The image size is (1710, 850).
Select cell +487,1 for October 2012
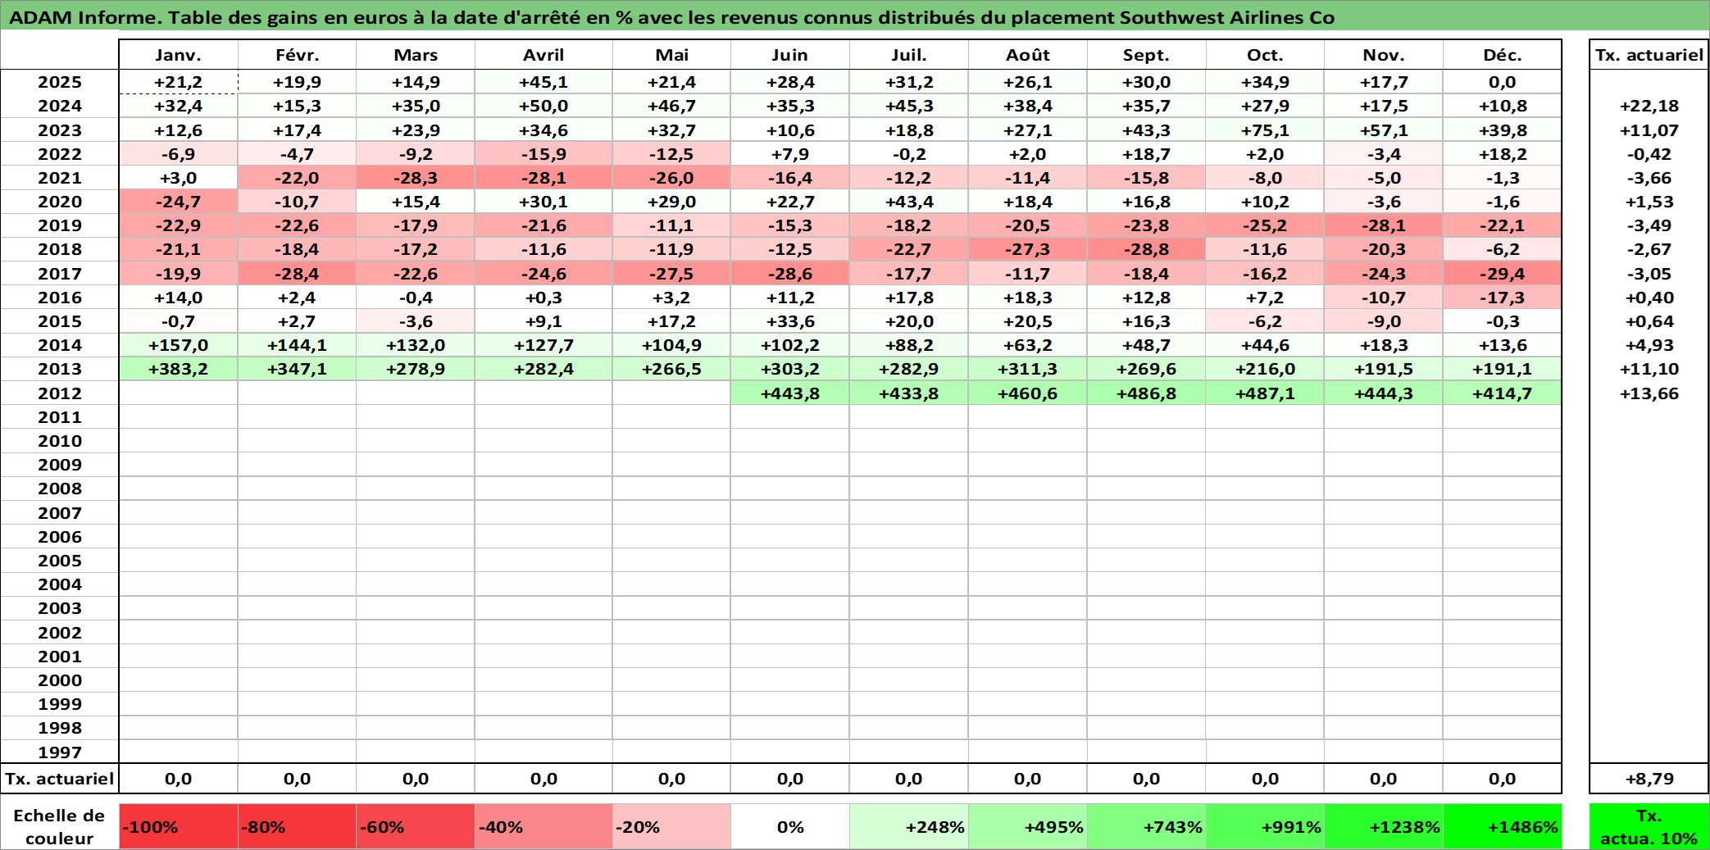(x=1265, y=393)
